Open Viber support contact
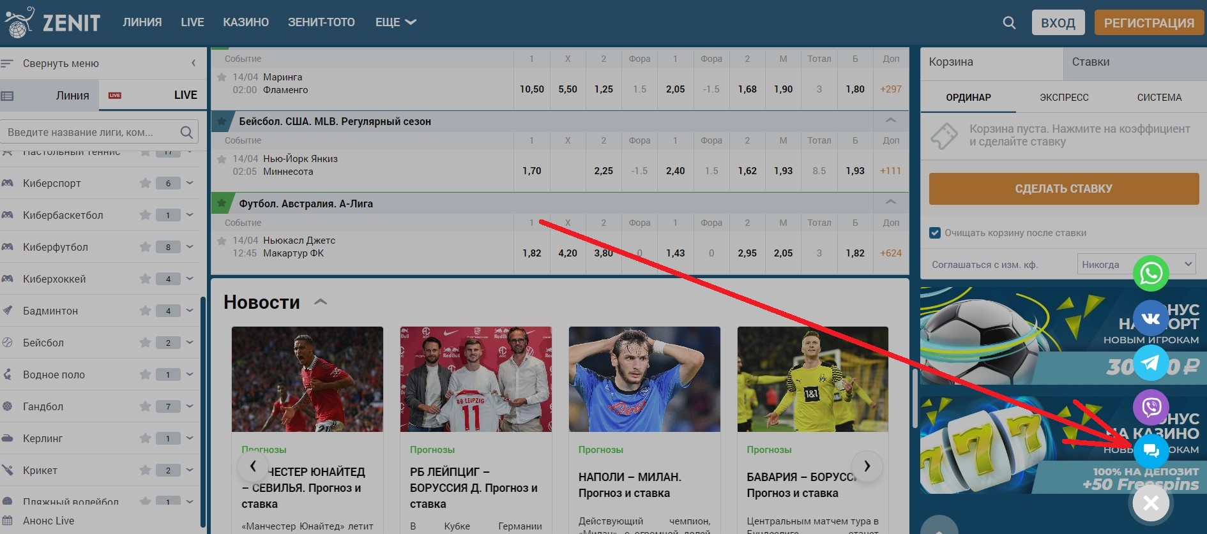 click(x=1151, y=407)
